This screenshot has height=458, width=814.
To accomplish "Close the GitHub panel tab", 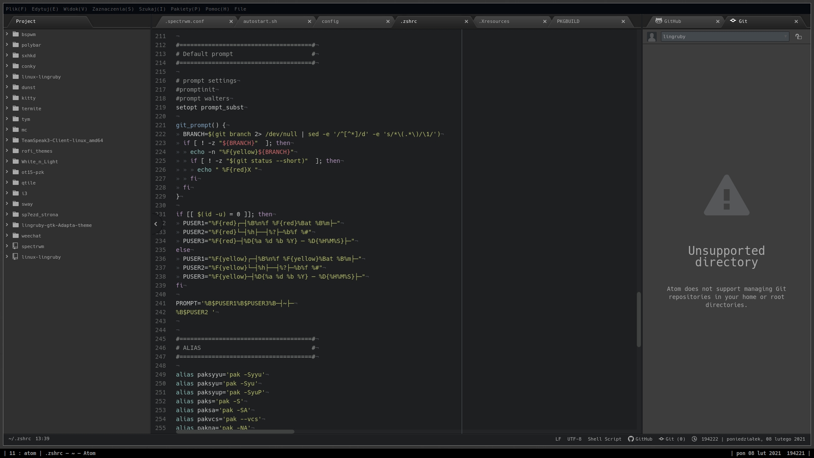I will coord(718,21).
